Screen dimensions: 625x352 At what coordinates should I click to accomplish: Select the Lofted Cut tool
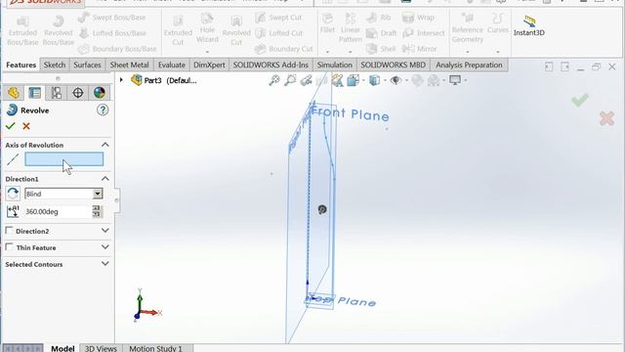(279, 33)
